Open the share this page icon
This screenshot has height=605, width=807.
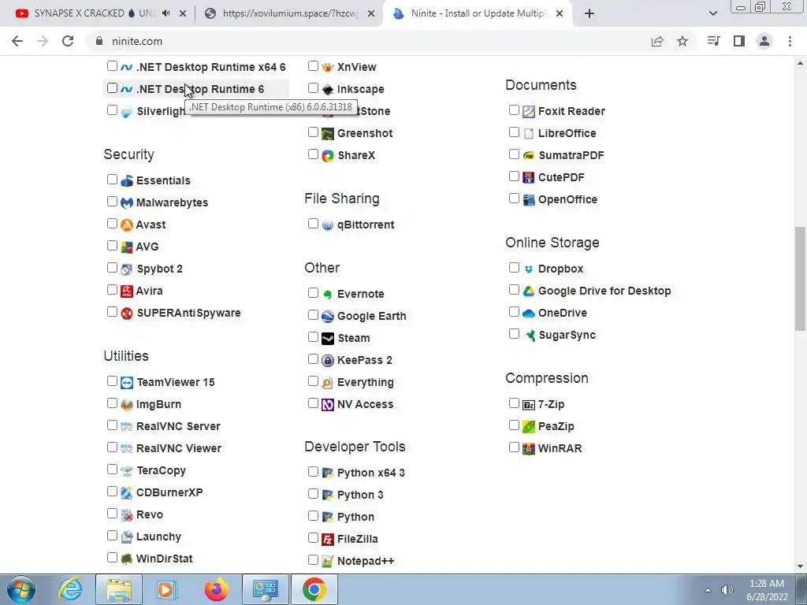657,41
